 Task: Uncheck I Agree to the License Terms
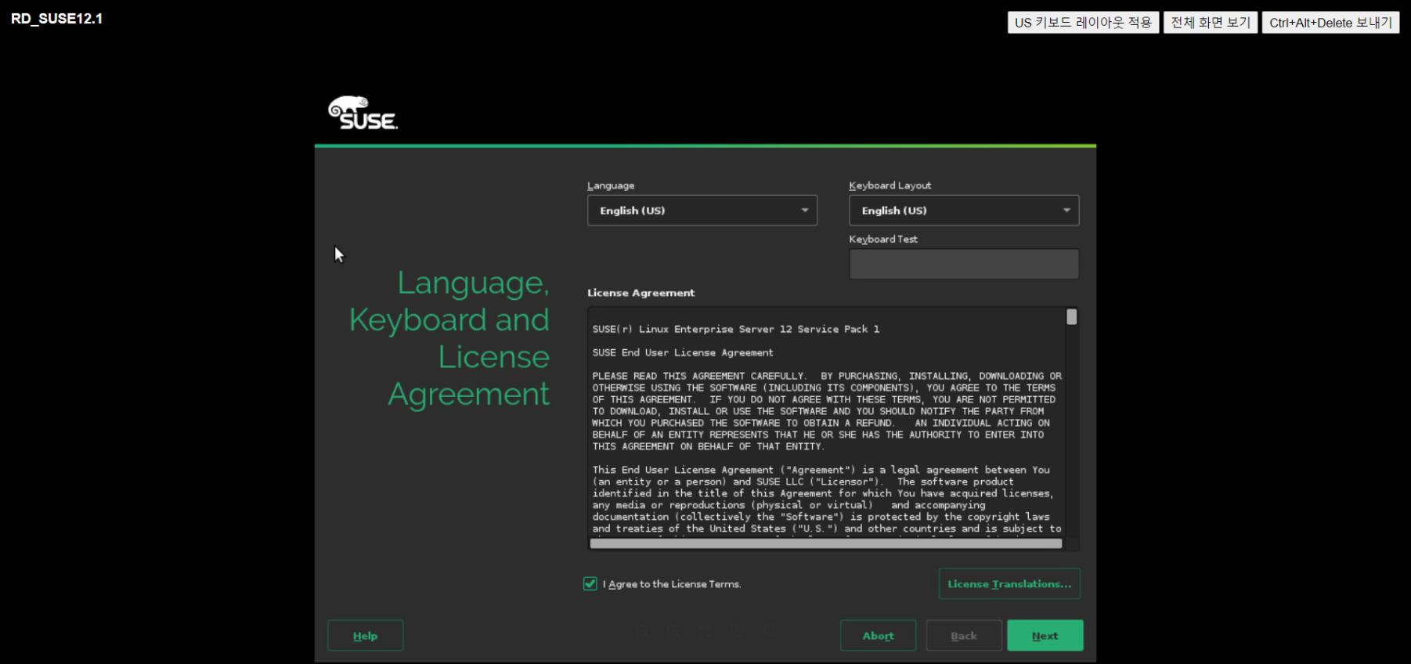590,583
